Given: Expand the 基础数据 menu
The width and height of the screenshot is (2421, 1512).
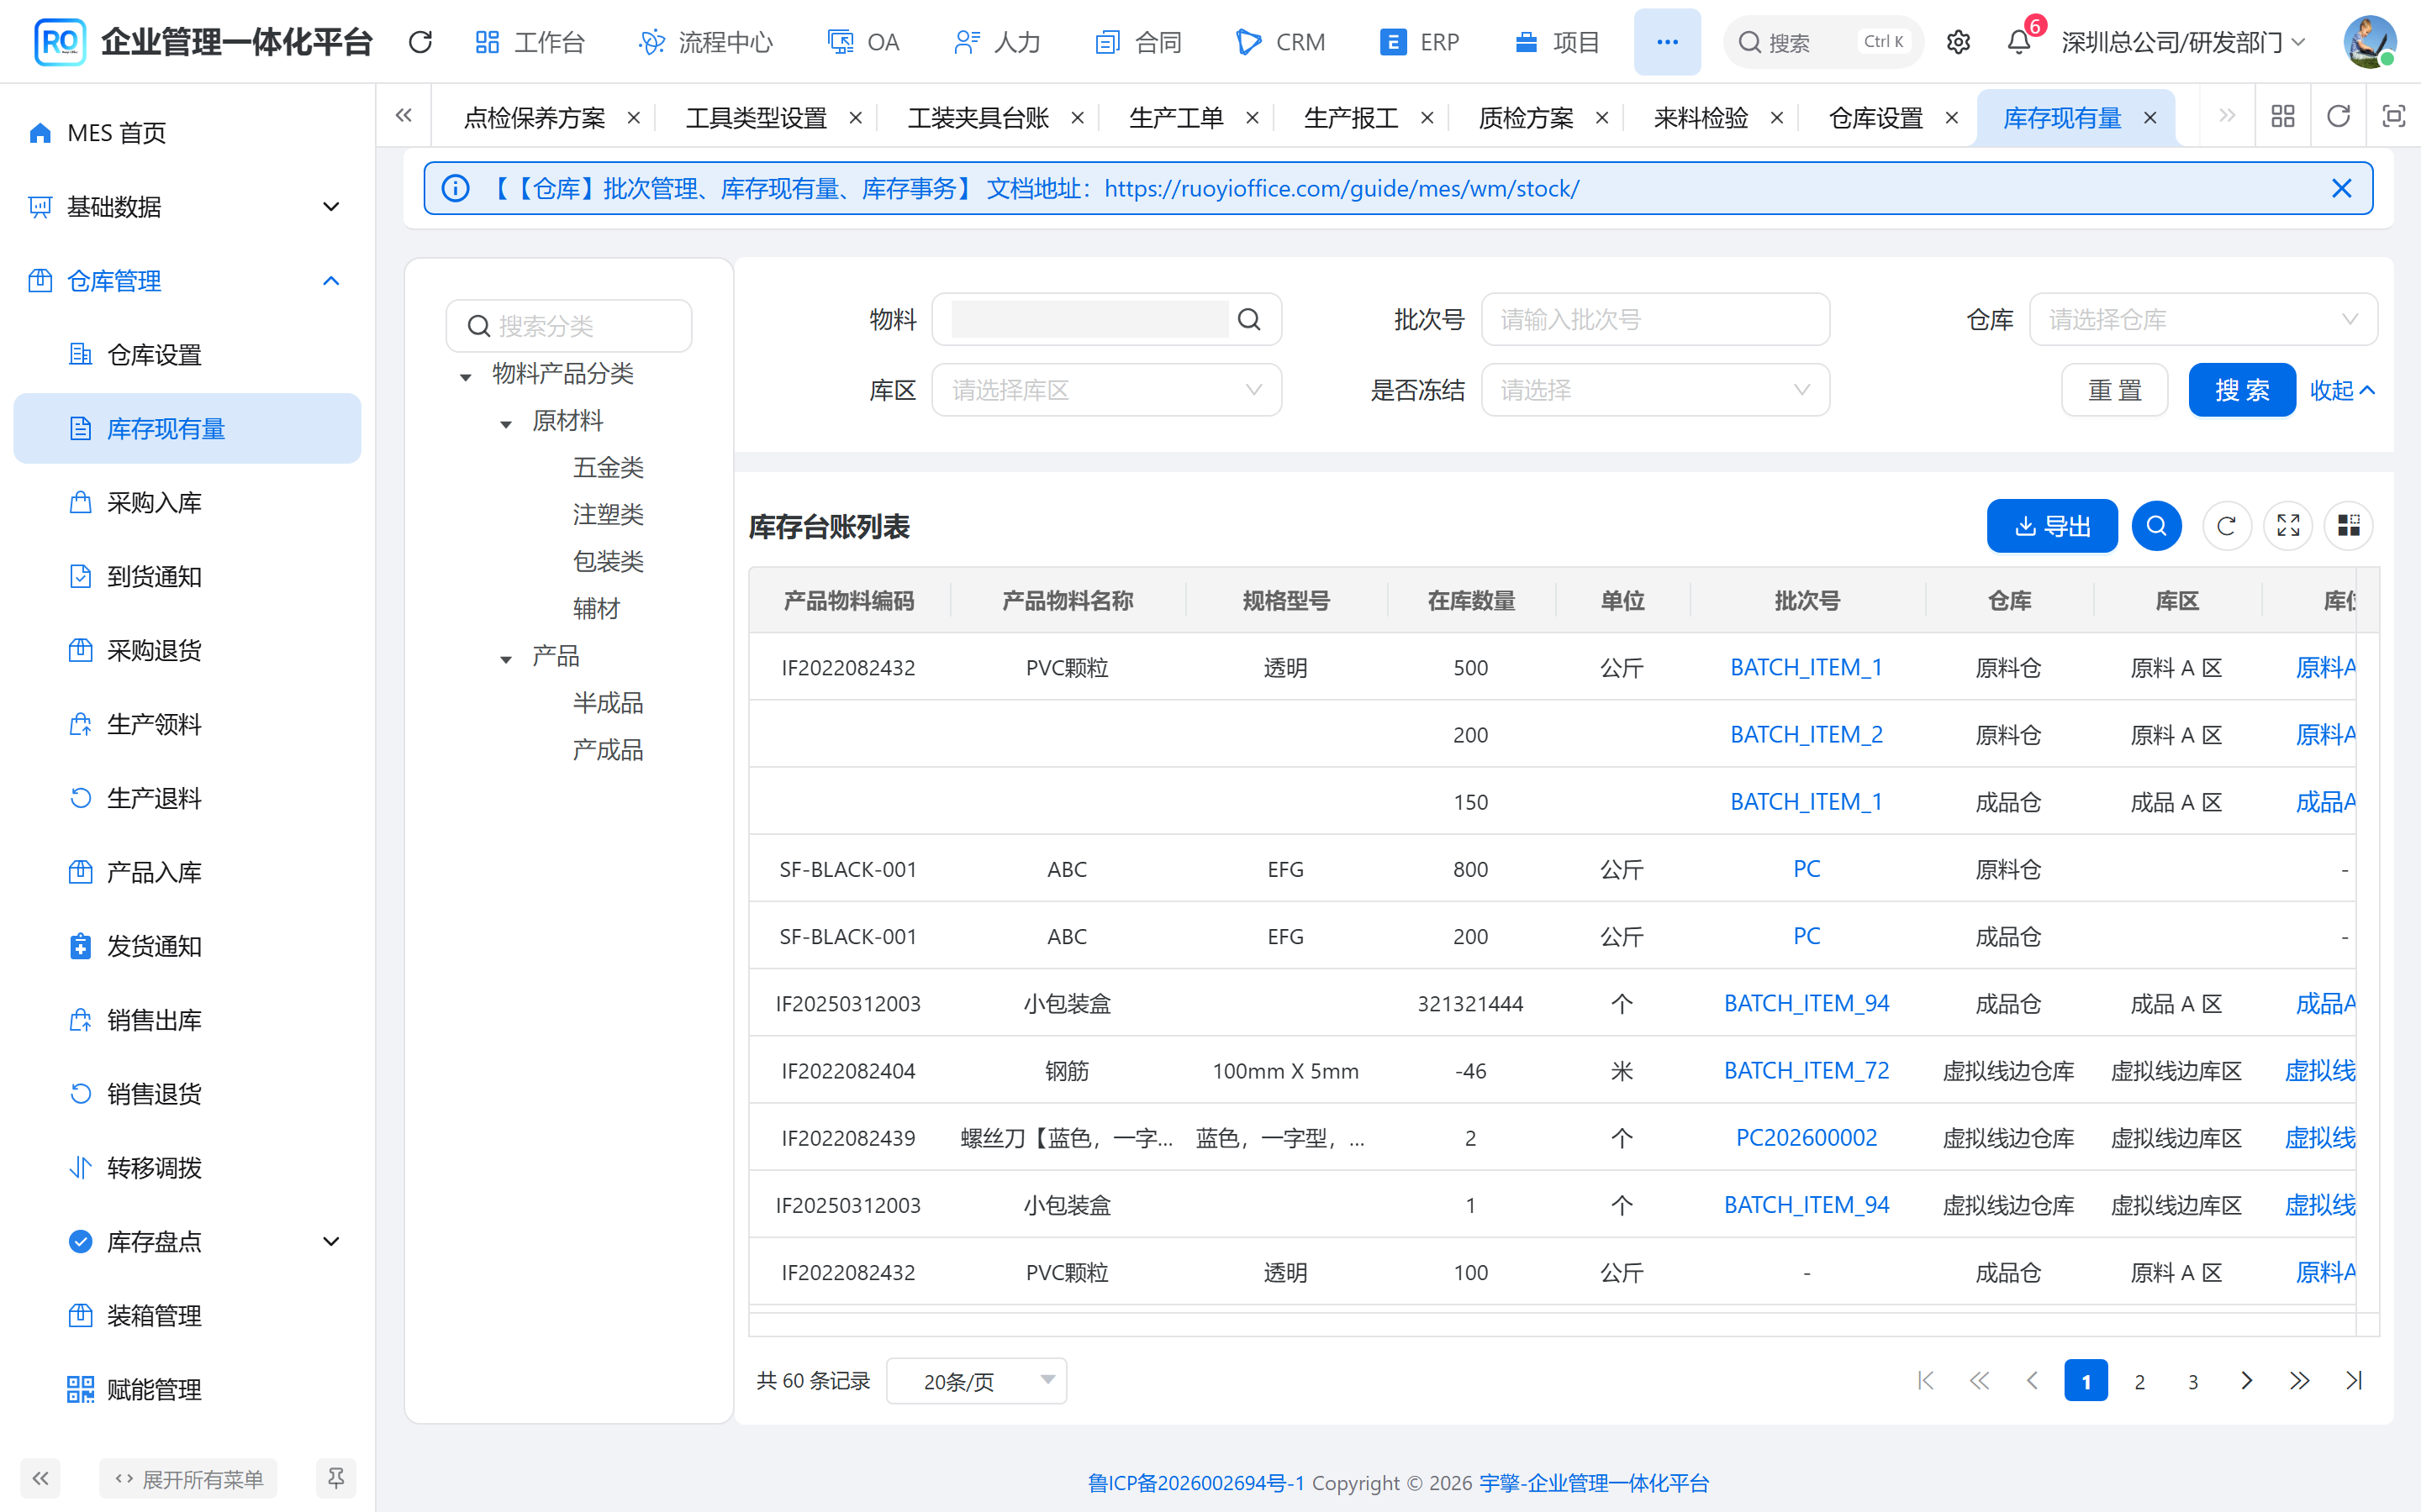Looking at the screenshot, I should (187, 207).
